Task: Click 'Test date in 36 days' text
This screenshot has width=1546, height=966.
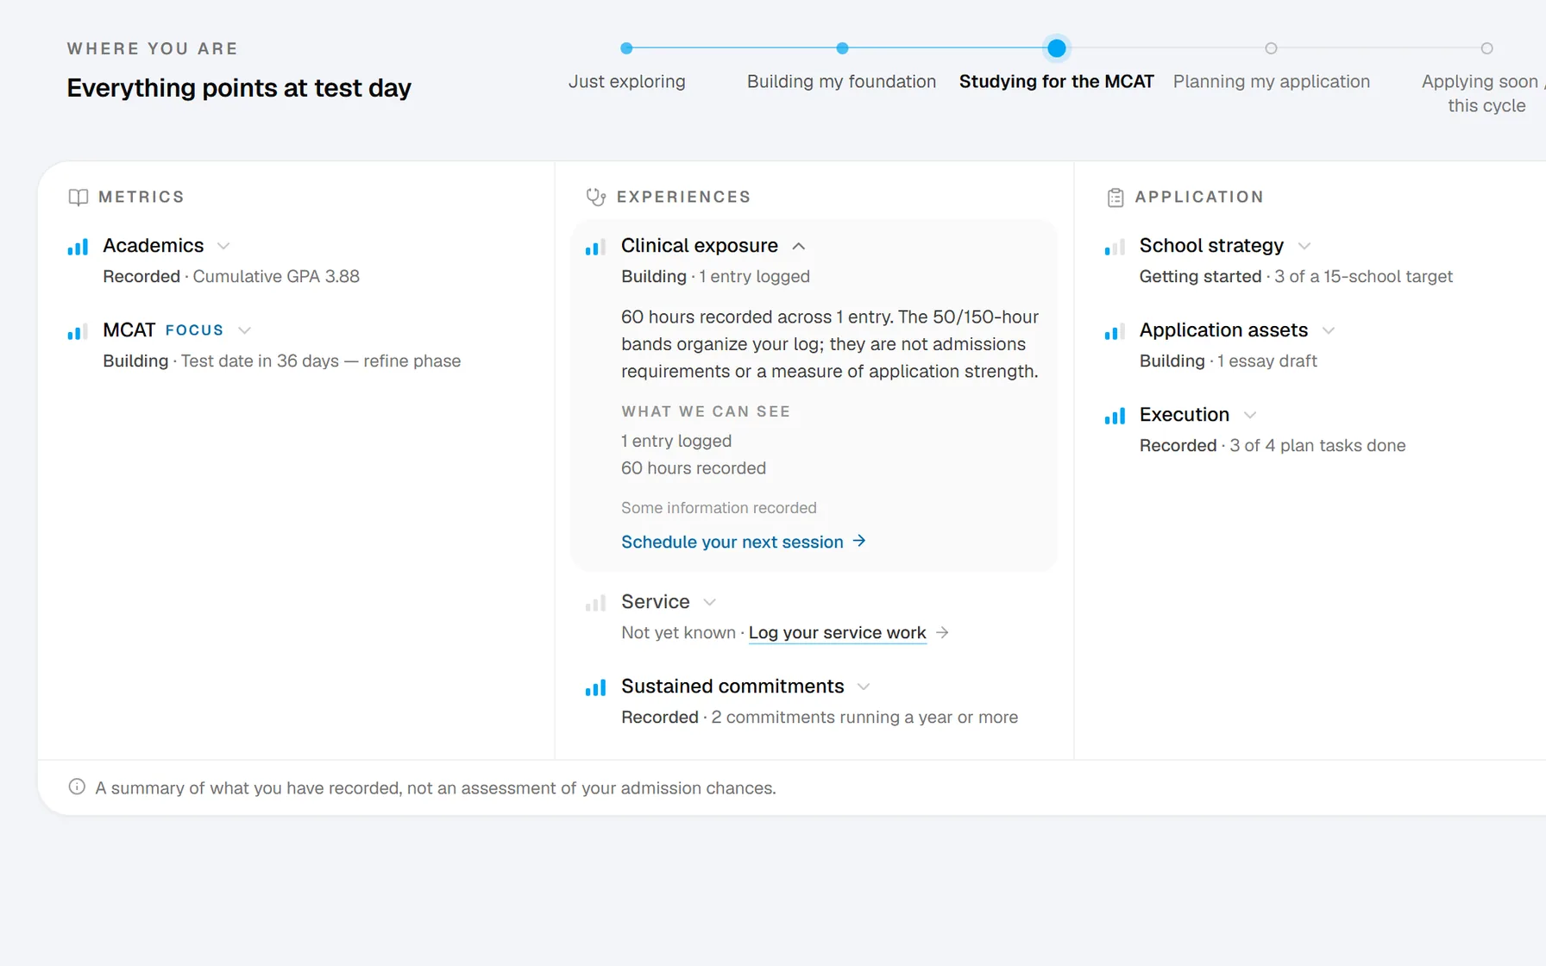Action: click(x=260, y=361)
